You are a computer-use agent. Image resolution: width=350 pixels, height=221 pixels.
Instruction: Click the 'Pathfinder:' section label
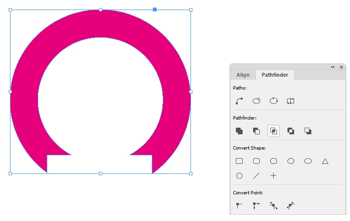[244, 118]
